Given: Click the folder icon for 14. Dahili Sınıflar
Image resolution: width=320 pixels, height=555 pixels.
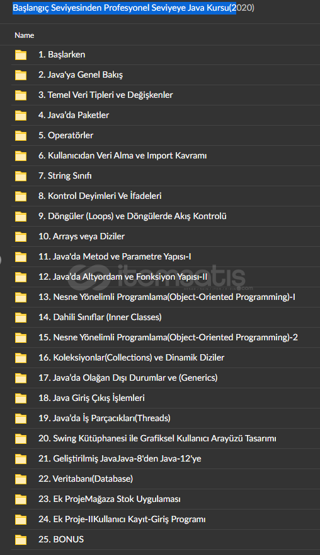Looking at the screenshot, I should point(21,318).
